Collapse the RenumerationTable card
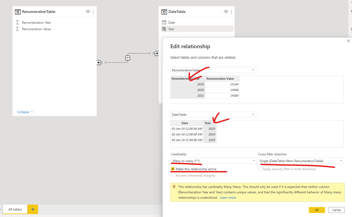This screenshot has height=217, width=352. [x=25, y=112]
